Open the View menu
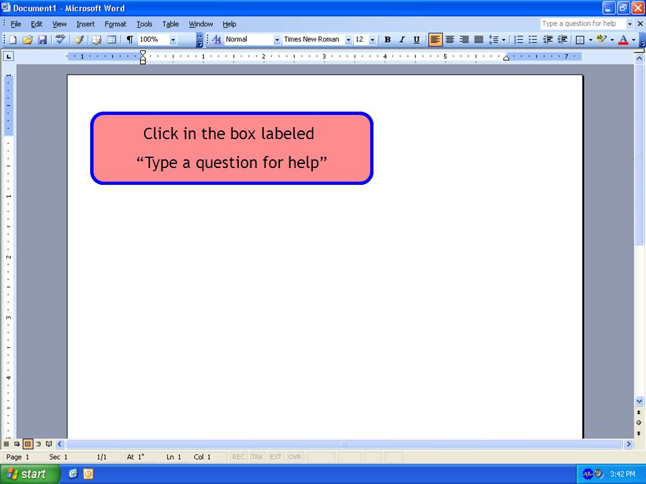This screenshot has height=484, width=646. point(59,24)
